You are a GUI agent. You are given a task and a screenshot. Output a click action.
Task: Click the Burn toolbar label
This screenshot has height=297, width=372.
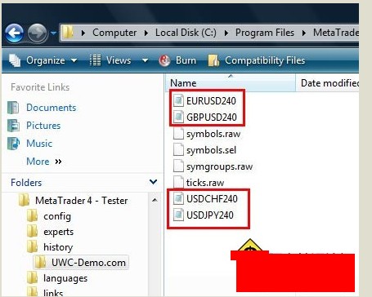186,60
